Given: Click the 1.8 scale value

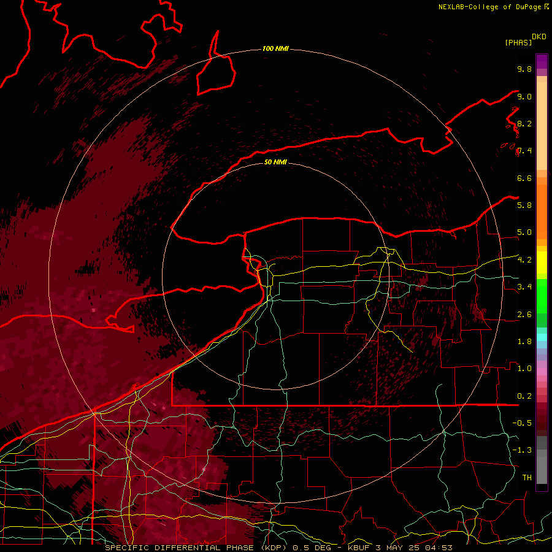Looking at the screenshot, I should 524,342.
